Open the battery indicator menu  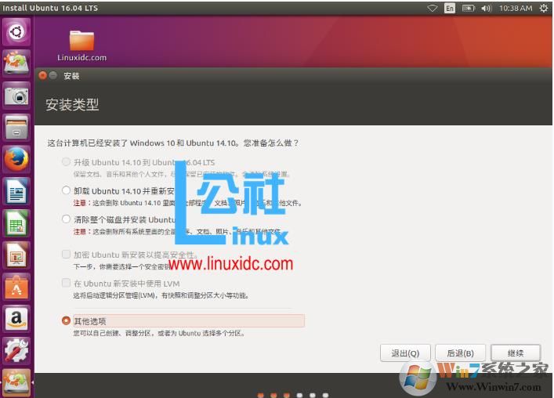(x=468, y=8)
